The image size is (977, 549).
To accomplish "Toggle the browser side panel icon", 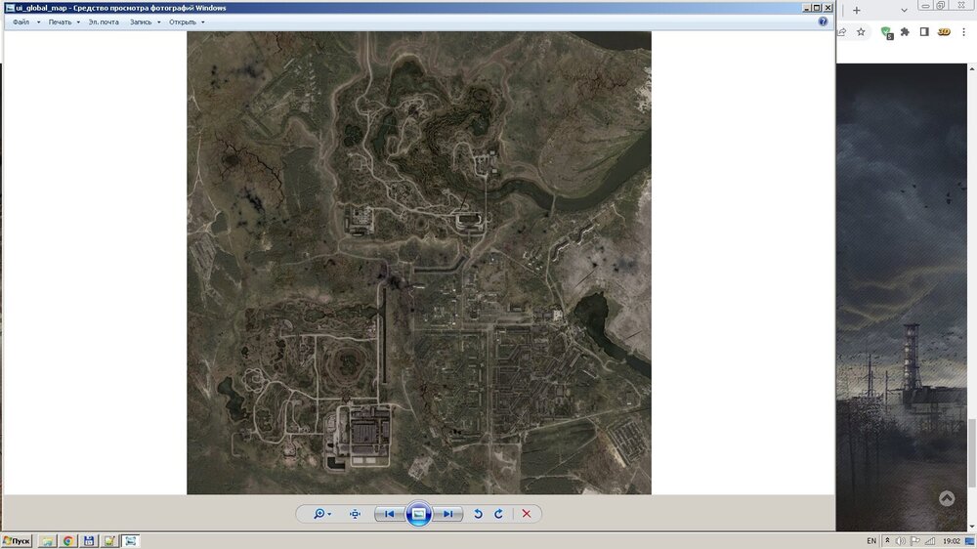I will point(924,32).
